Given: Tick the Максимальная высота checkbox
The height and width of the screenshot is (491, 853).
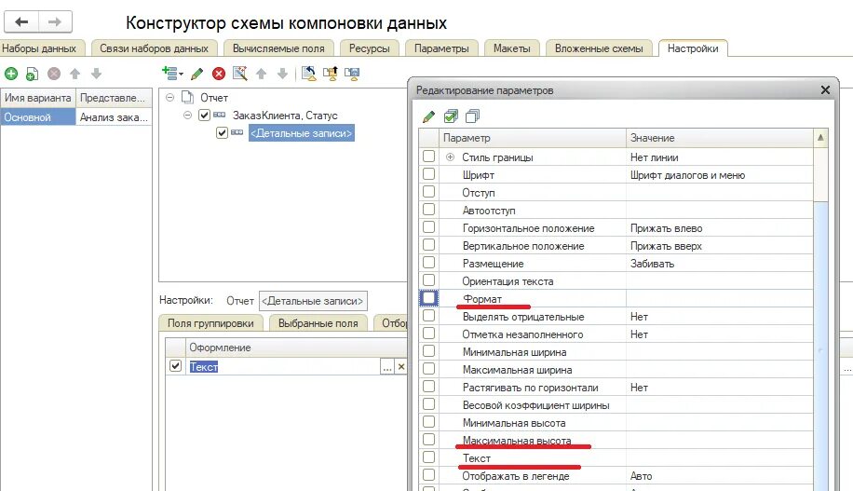Looking at the screenshot, I should (x=428, y=439).
